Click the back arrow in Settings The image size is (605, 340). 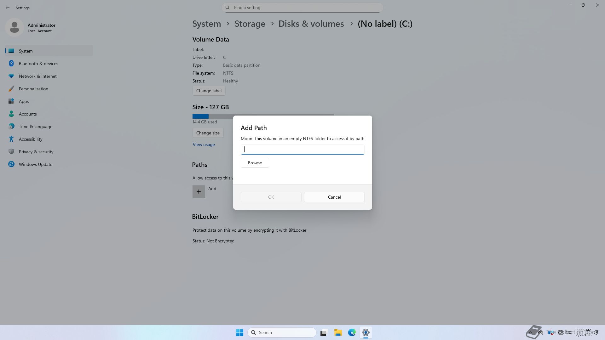(x=8, y=8)
